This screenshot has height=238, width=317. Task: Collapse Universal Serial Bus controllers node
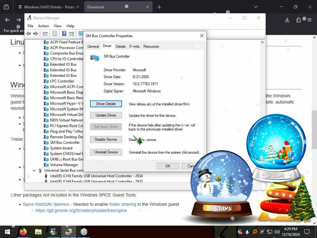34,171
